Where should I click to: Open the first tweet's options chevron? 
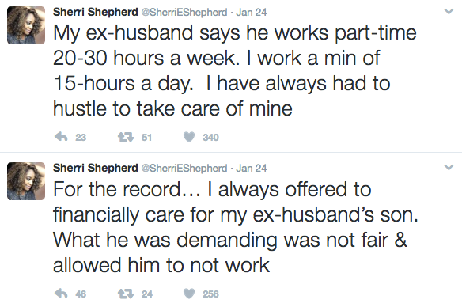(x=449, y=12)
